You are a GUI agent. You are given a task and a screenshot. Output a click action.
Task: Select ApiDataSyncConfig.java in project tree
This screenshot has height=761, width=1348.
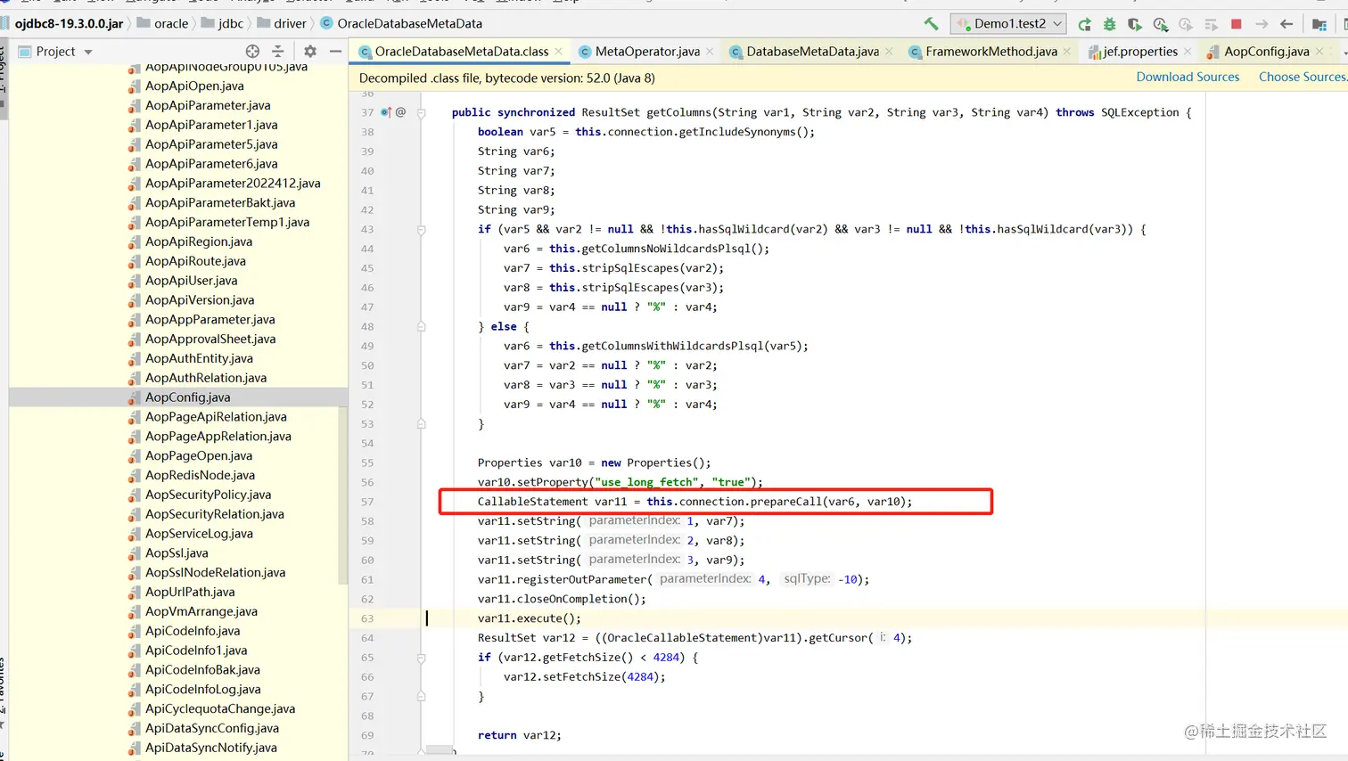click(212, 729)
